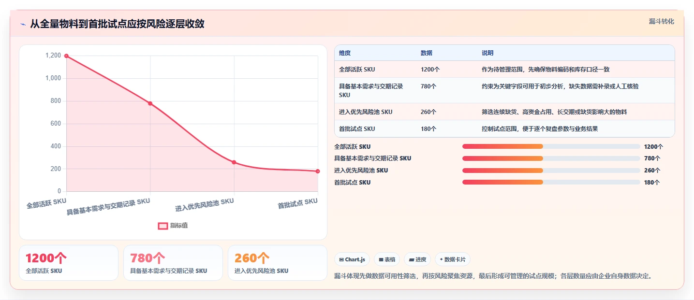Open the 1200个 全部活跃 SKU data card
This screenshot has height=300, width=694.
(69, 263)
